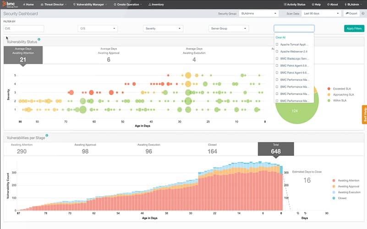
Task: Click the bmc logo
Action: point(9,4)
